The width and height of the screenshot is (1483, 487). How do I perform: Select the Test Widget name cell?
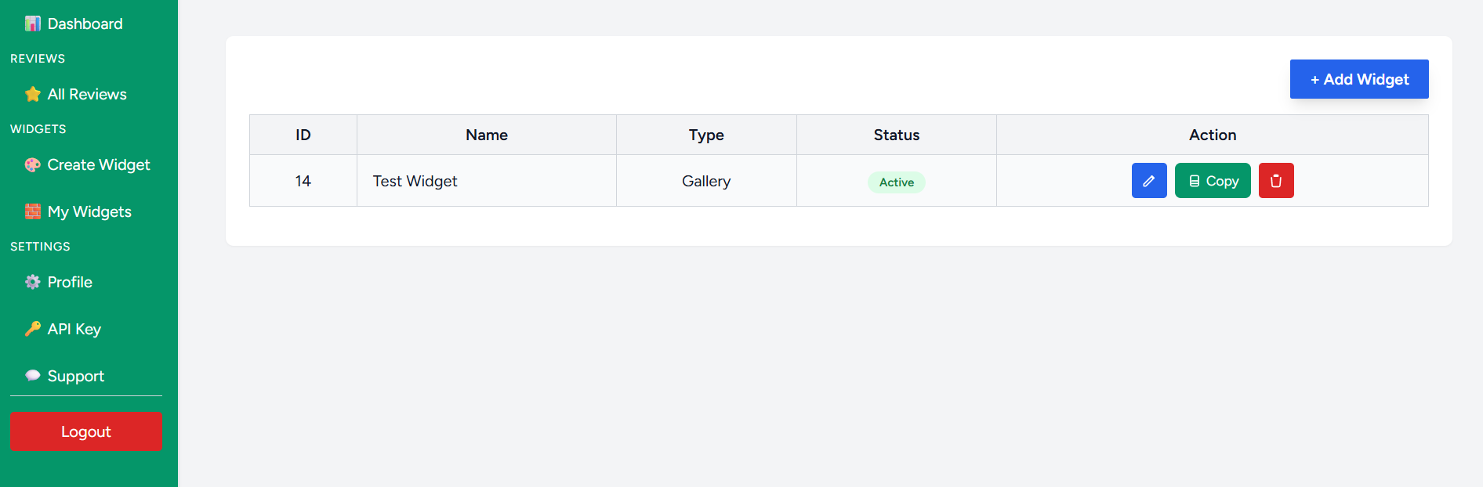pos(415,181)
